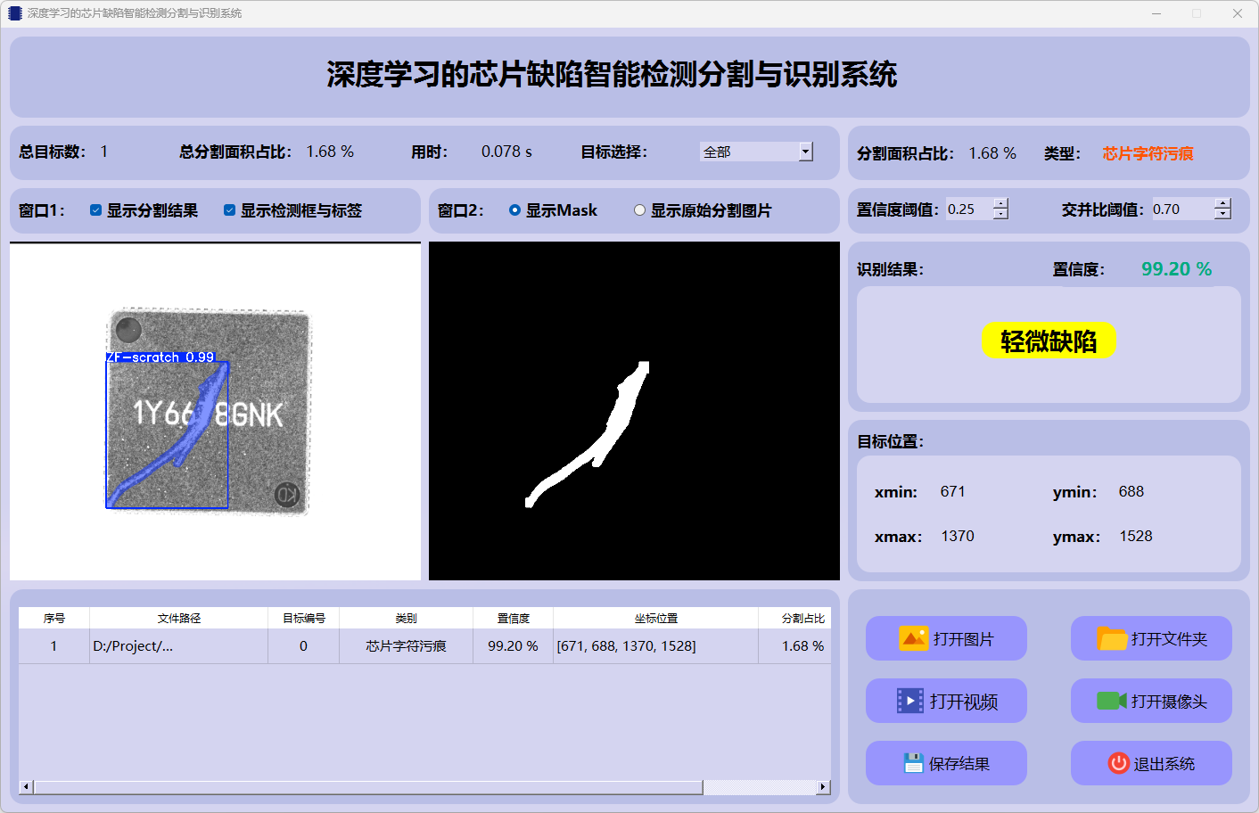
Task: Uncheck the 显示检测框与标签 checkbox
Action: [229, 210]
